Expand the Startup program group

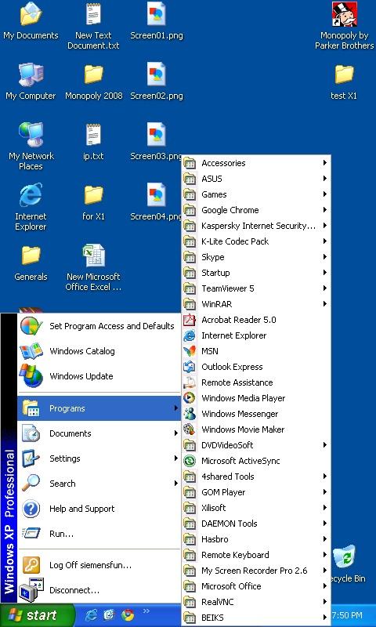click(x=256, y=273)
